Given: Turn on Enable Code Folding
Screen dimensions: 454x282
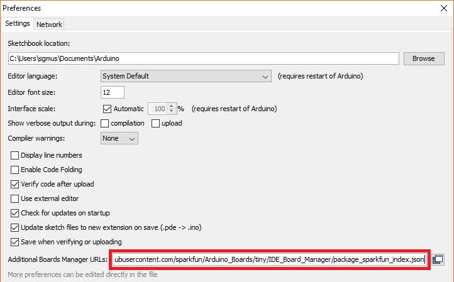Looking at the screenshot, I should click(15, 170).
